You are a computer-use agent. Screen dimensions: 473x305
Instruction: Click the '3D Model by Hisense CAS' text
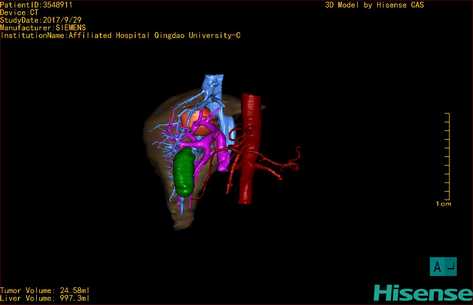tap(375, 5)
